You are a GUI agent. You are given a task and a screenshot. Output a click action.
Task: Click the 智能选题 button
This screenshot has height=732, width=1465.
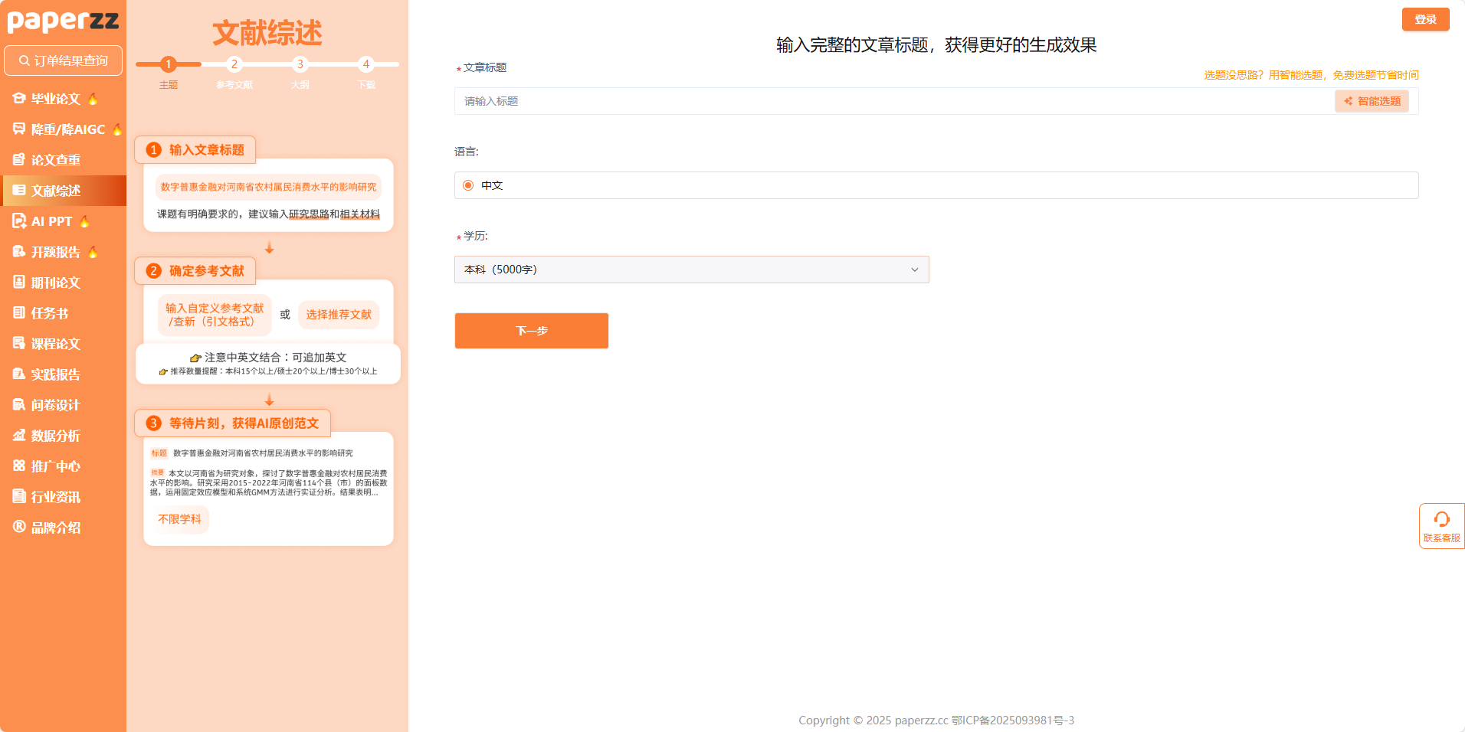pos(1372,101)
